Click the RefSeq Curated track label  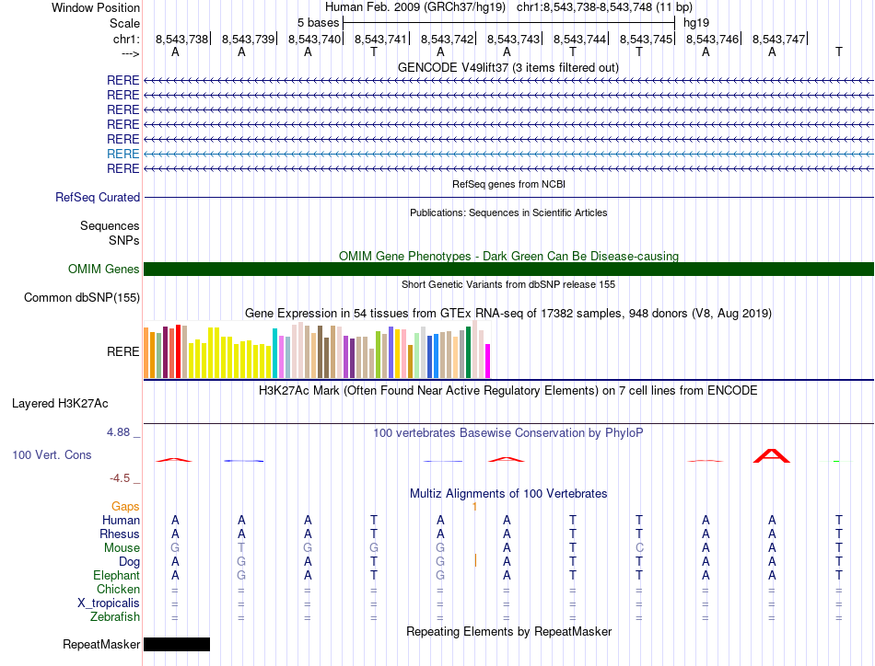pos(98,197)
